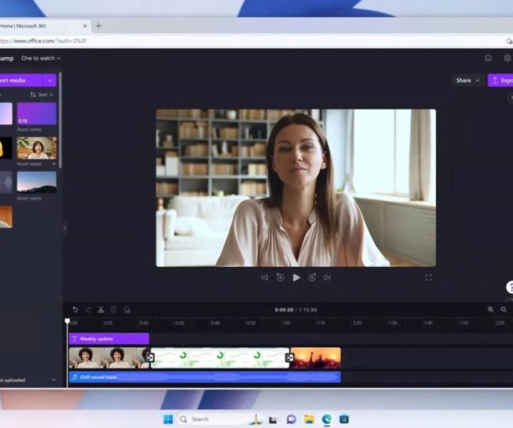The width and height of the screenshot is (513, 428).
Task: Click the 0:30 mark on timeline ruler
Action: [180, 323]
